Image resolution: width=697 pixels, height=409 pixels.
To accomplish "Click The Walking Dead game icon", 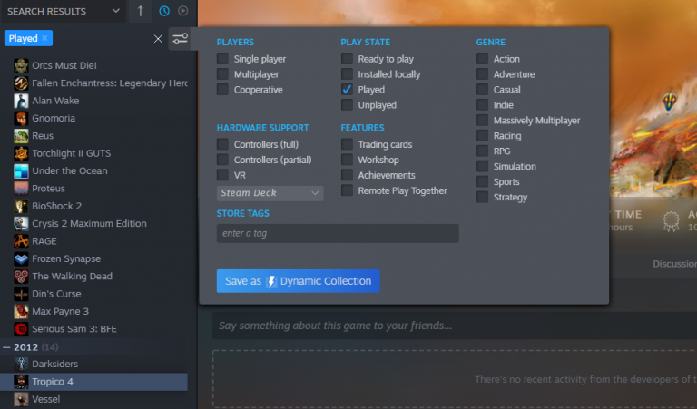I will [x=21, y=277].
